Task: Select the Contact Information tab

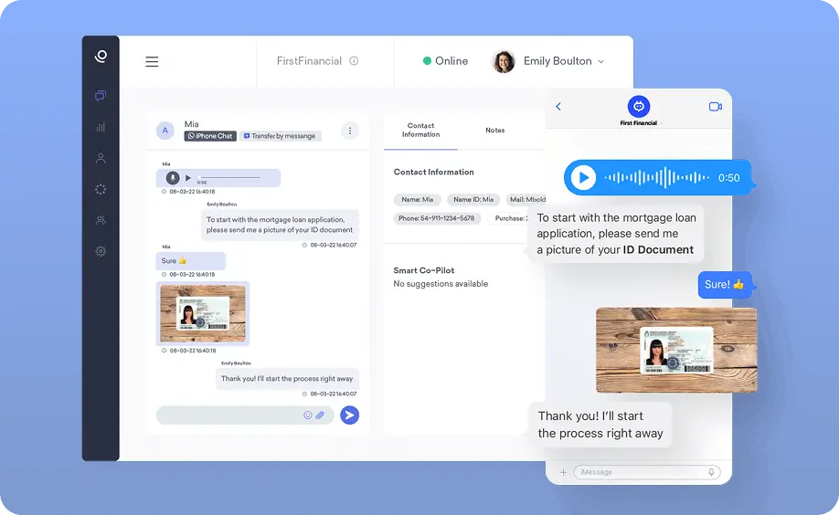Action: pos(420,131)
